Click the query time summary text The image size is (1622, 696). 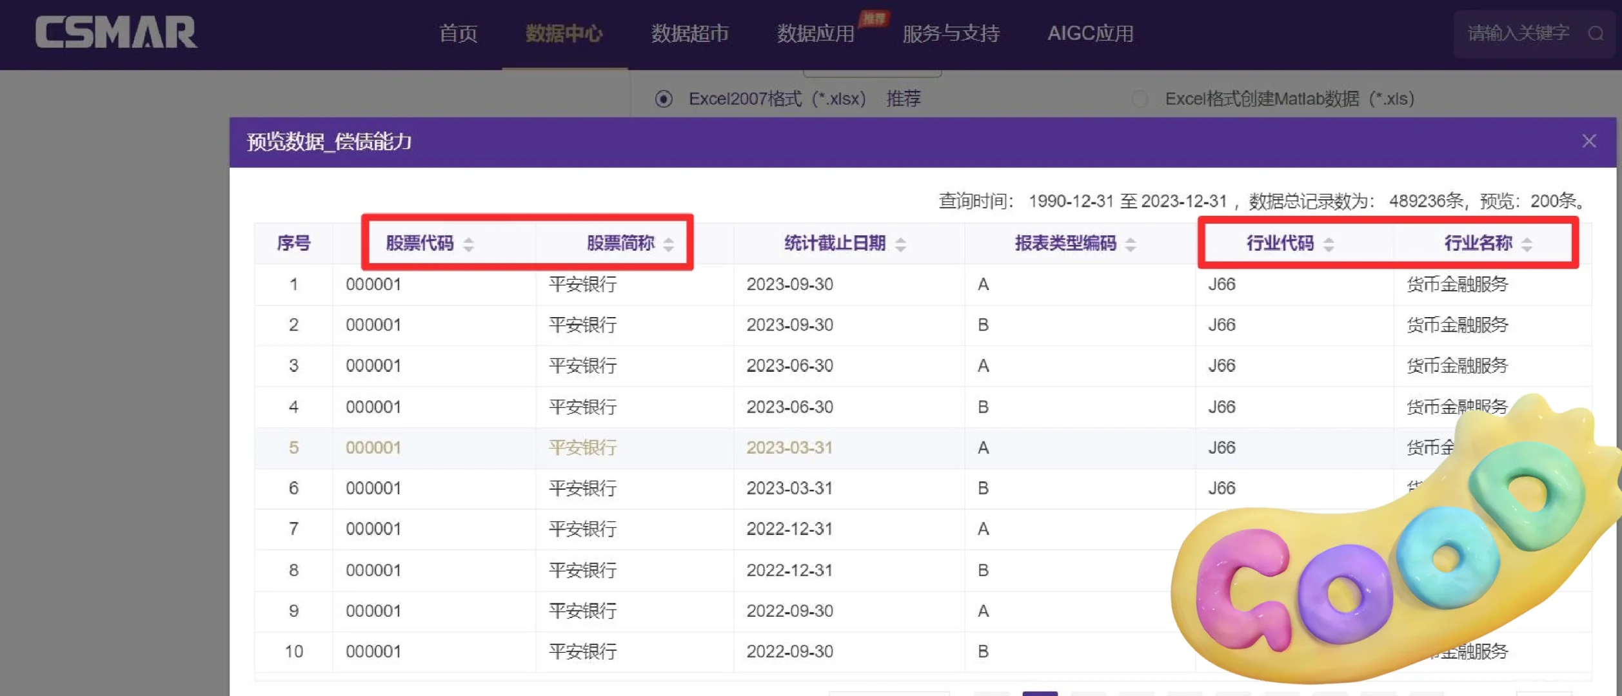pyautogui.click(x=1262, y=201)
